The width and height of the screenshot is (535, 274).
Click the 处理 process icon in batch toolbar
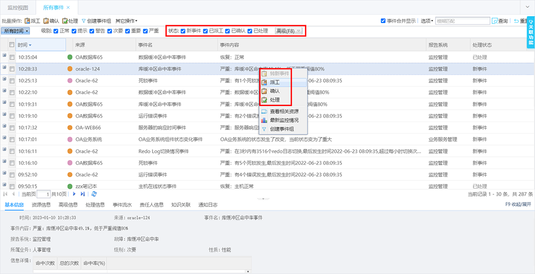click(x=65, y=21)
